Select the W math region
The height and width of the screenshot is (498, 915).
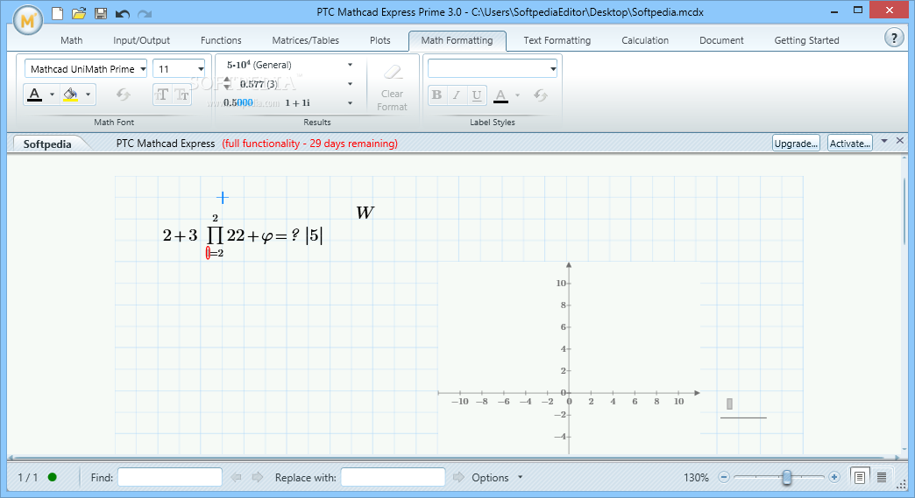(x=365, y=213)
